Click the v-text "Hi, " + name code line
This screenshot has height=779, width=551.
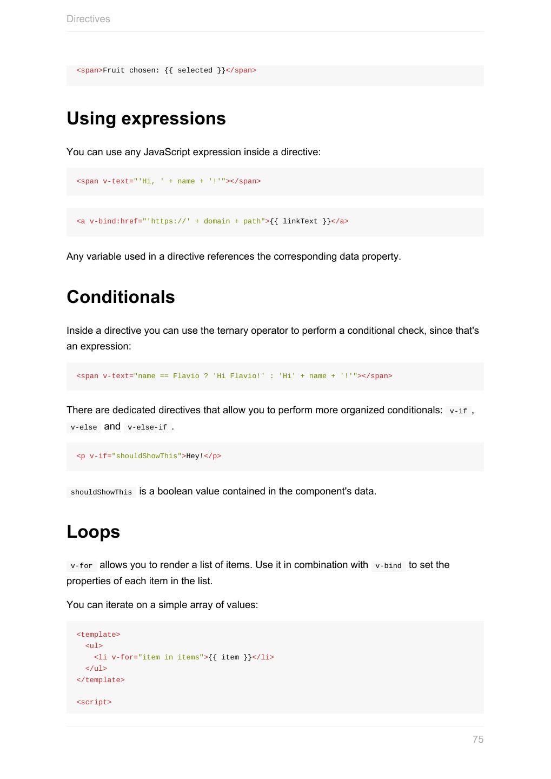tap(168, 181)
